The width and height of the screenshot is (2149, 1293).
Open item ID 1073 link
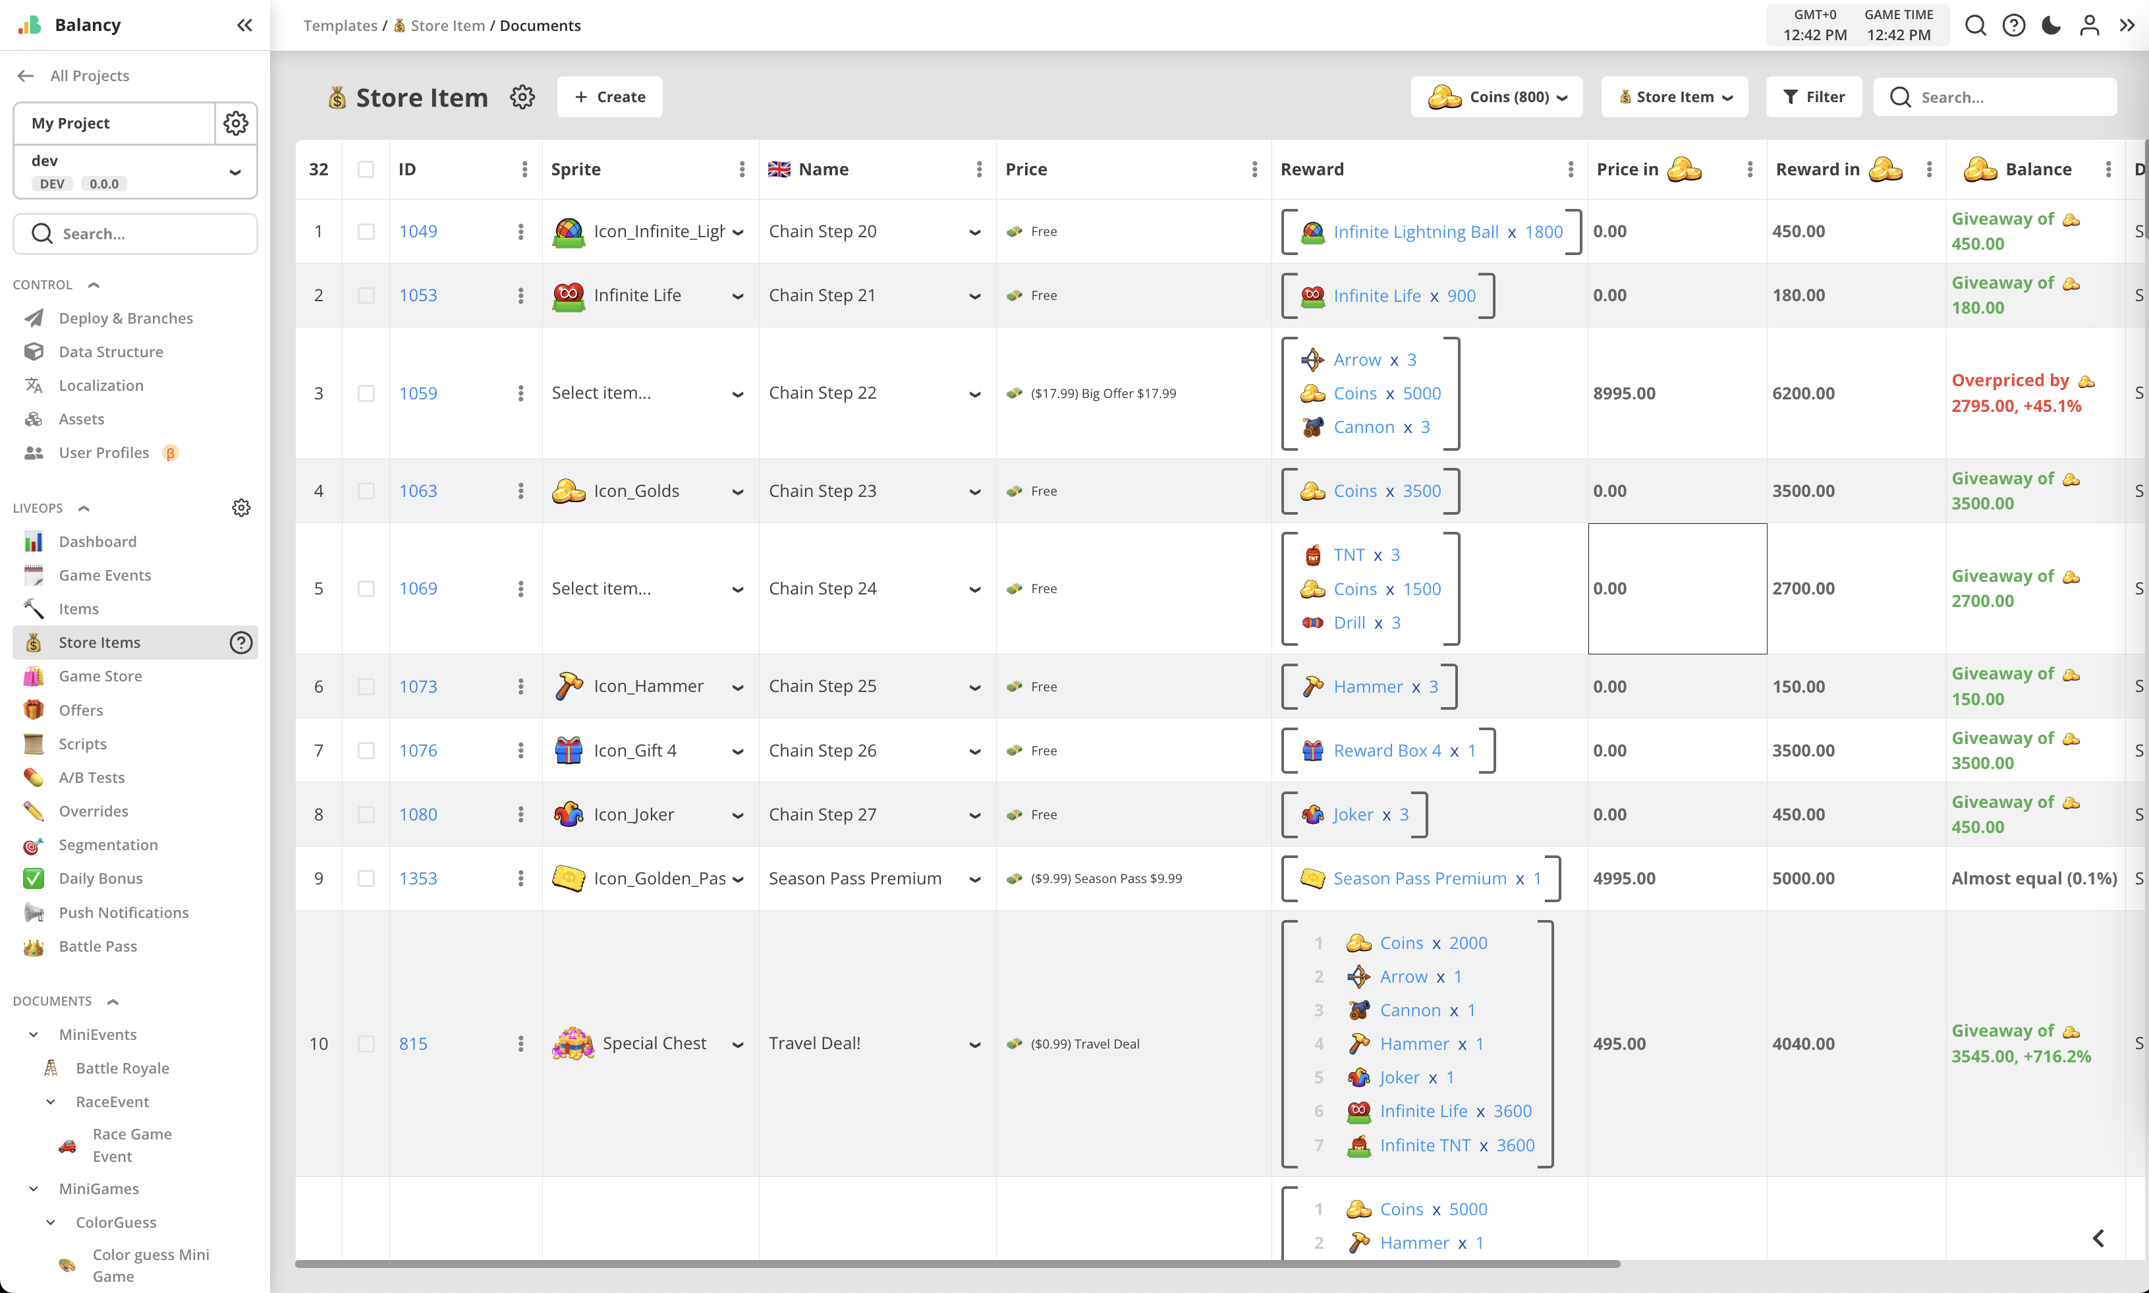pyautogui.click(x=418, y=687)
